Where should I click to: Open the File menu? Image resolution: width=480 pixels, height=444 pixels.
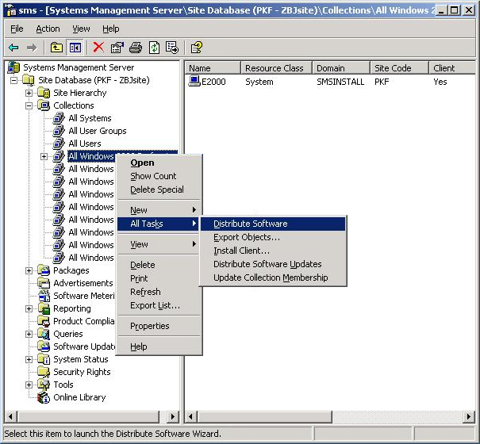click(17, 29)
